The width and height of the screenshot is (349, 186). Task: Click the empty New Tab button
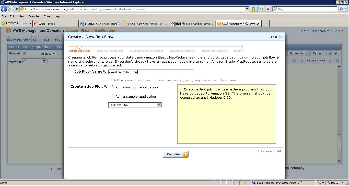click(x=266, y=24)
